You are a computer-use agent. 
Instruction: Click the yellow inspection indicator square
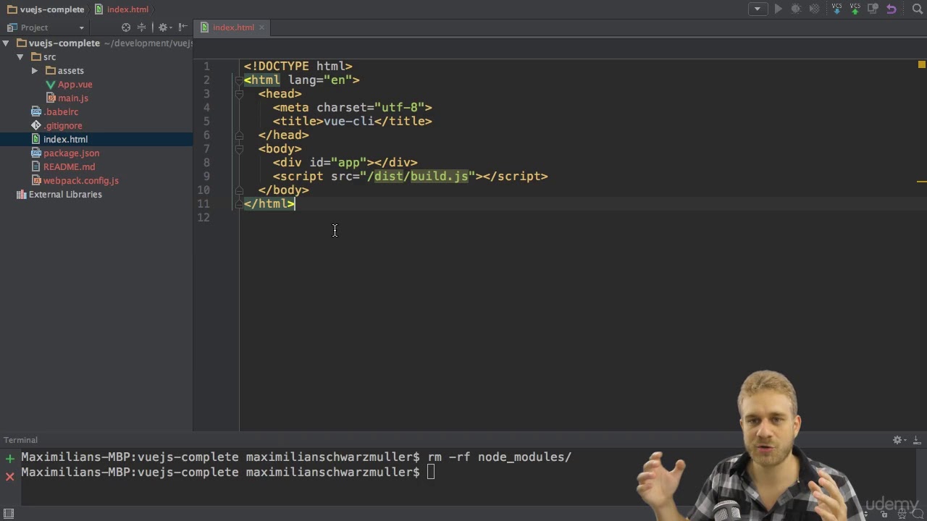(x=921, y=65)
